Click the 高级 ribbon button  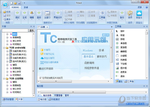pos(39,15)
